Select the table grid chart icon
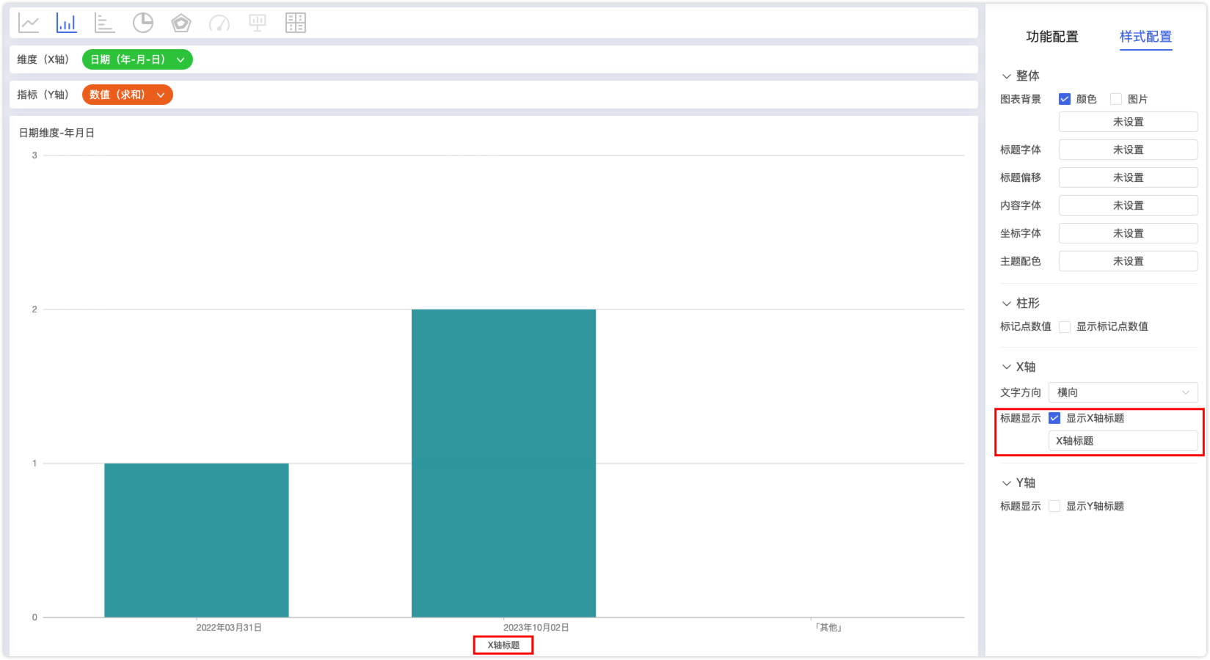The image size is (1210, 660). [x=296, y=23]
